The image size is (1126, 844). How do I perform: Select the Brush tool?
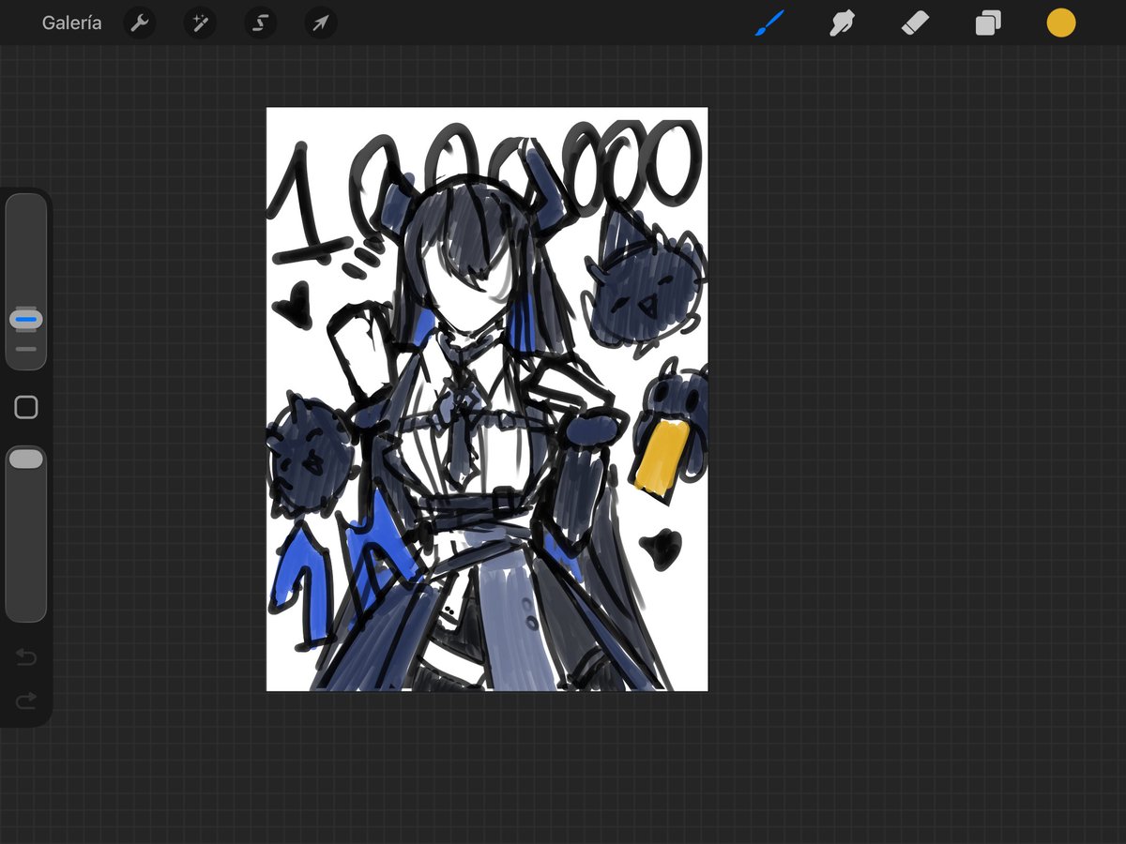tap(769, 23)
